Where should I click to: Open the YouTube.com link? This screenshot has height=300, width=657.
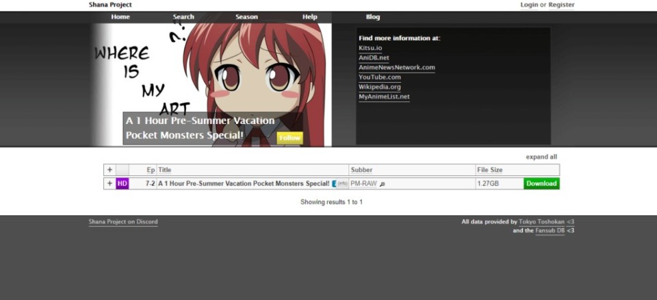click(x=380, y=77)
